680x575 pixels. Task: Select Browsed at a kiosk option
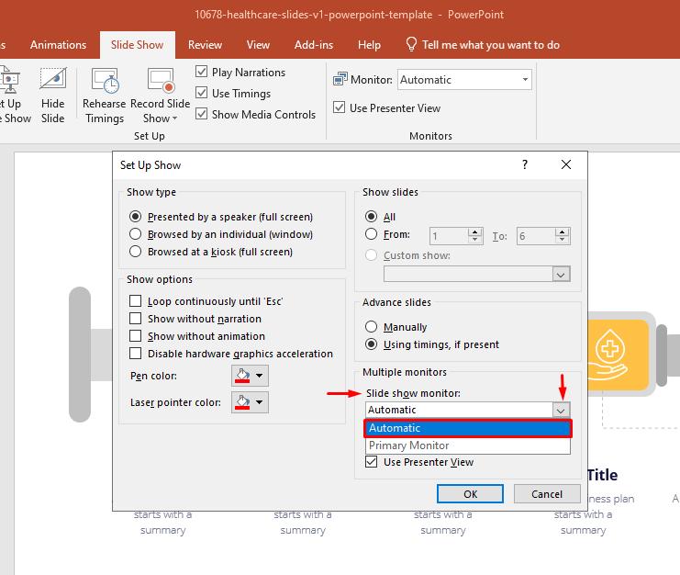click(135, 252)
